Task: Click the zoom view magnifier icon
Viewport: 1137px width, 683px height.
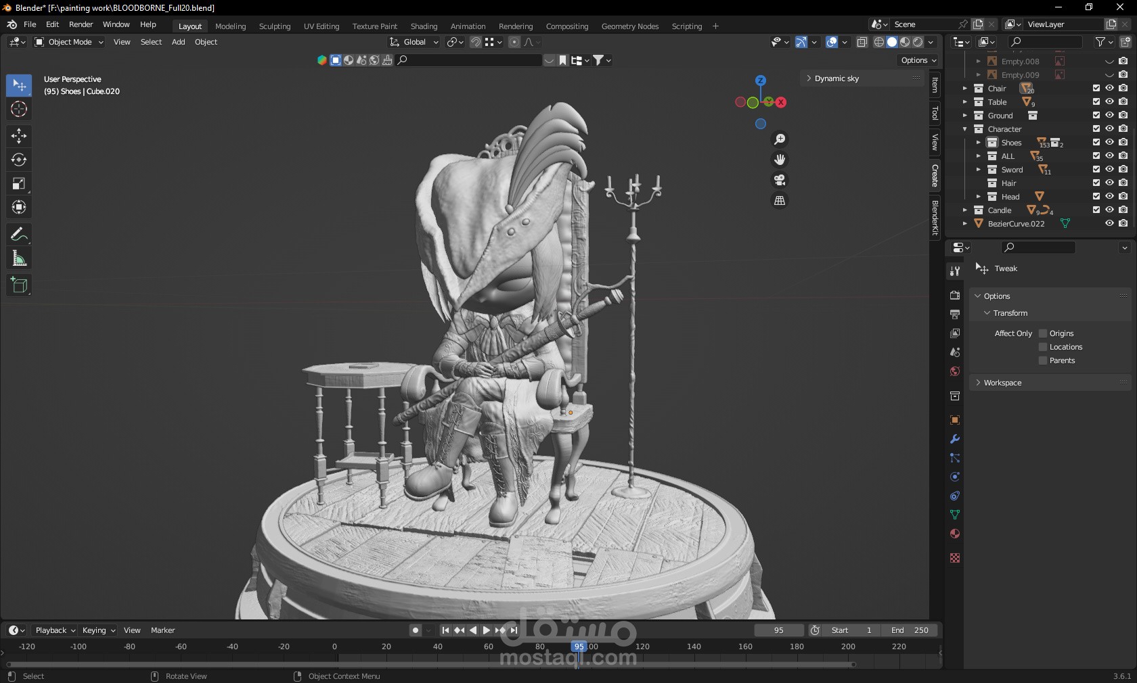Action: [x=780, y=139]
